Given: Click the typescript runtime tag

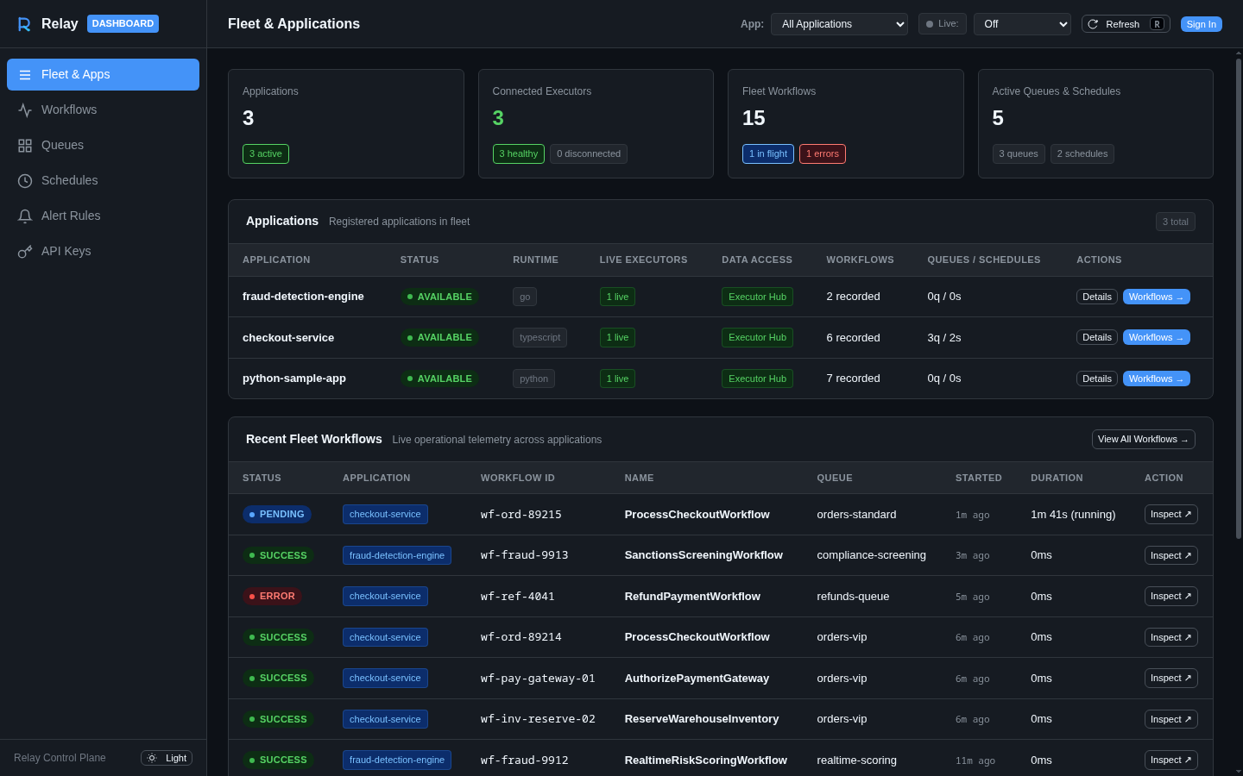Looking at the screenshot, I should tap(539, 337).
